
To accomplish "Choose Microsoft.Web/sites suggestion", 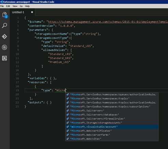I will [112, 139].
